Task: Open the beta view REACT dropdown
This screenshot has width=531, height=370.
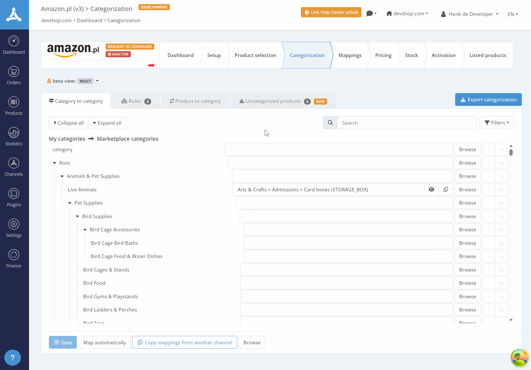Action: point(88,81)
